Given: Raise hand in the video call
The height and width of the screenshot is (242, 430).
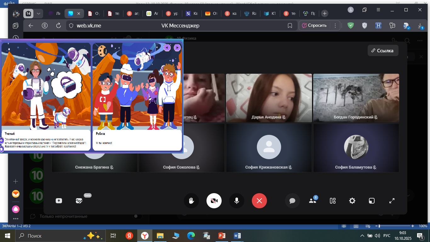Looking at the screenshot, I should (x=191, y=201).
